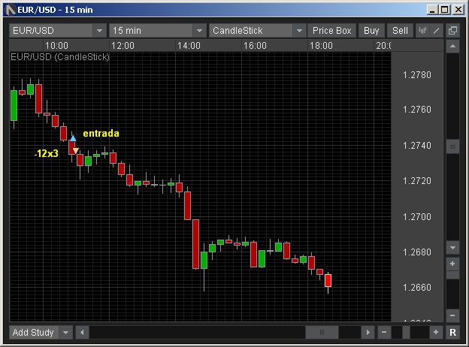Click the vertical scrollbar thumb
Screen dimensions: 469x347
tap(452, 147)
